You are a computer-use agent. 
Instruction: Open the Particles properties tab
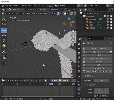79,85
